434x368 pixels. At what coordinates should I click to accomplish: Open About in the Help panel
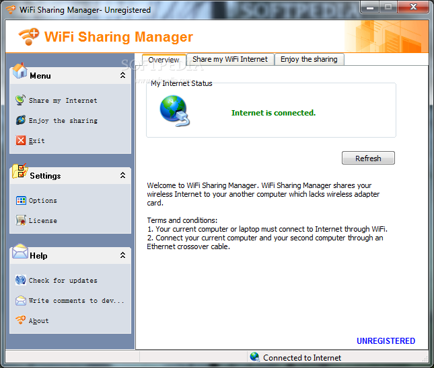(39, 321)
